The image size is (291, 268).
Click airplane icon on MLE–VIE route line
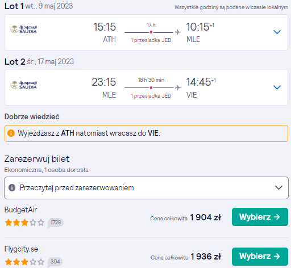point(178,87)
